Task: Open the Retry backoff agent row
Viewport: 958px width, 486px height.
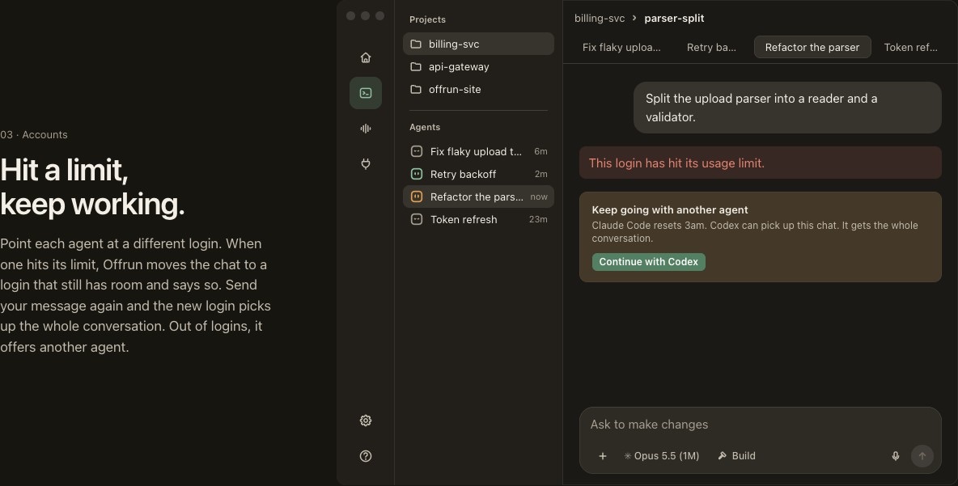Action: click(478, 174)
